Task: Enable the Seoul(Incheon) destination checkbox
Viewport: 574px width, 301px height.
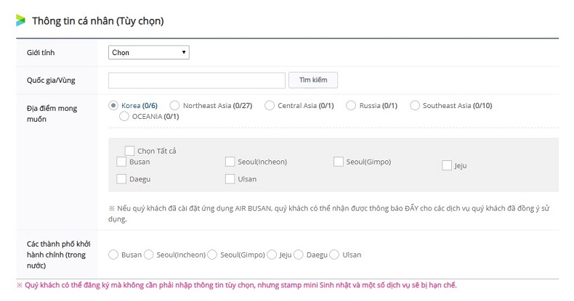Action: pyautogui.click(x=230, y=162)
